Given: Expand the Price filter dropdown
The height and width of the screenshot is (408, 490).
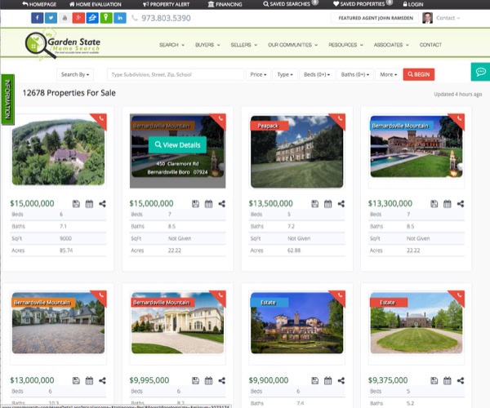Looking at the screenshot, I should tap(258, 74).
